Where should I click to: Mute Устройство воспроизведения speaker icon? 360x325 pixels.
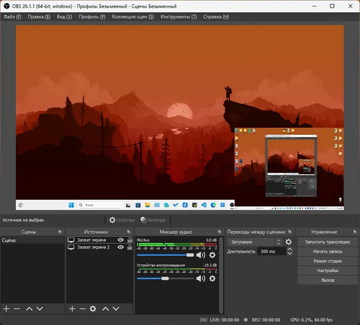(201, 278)
